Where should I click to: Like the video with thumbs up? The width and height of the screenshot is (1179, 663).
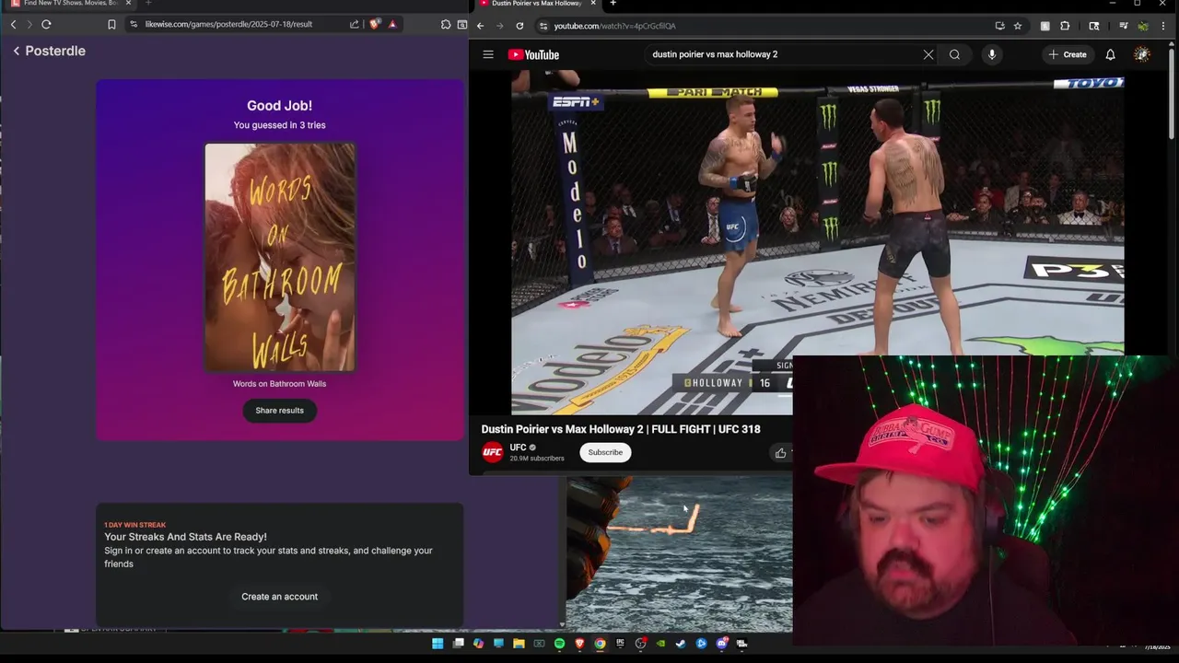(x=780, y=452)
